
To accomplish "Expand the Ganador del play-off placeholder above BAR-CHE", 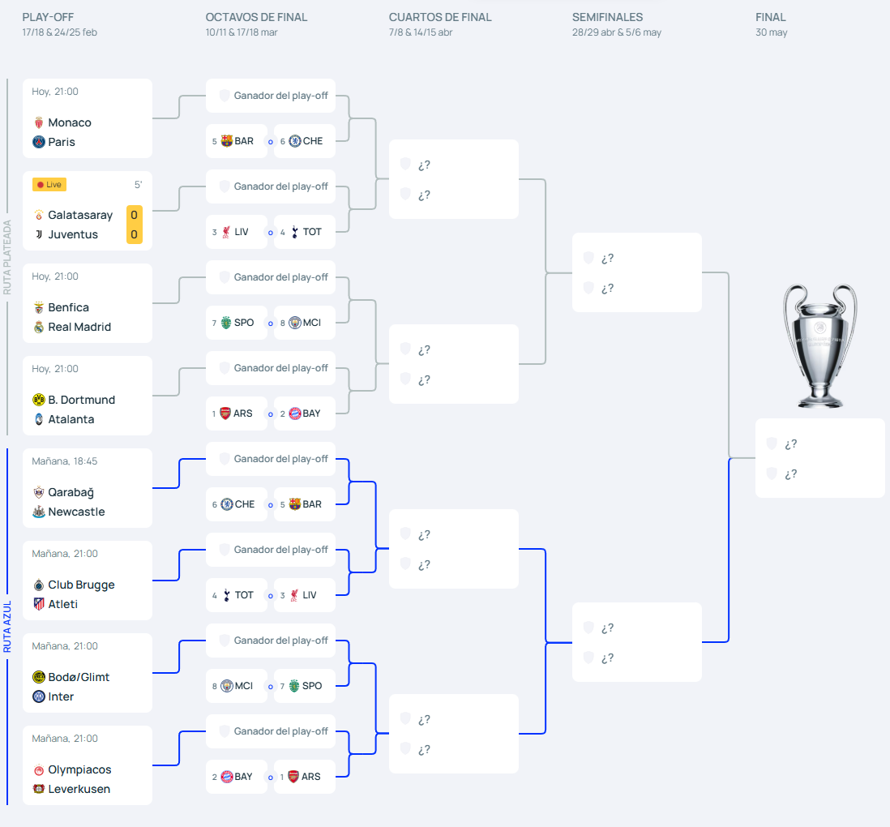I will tap(270, 95).
